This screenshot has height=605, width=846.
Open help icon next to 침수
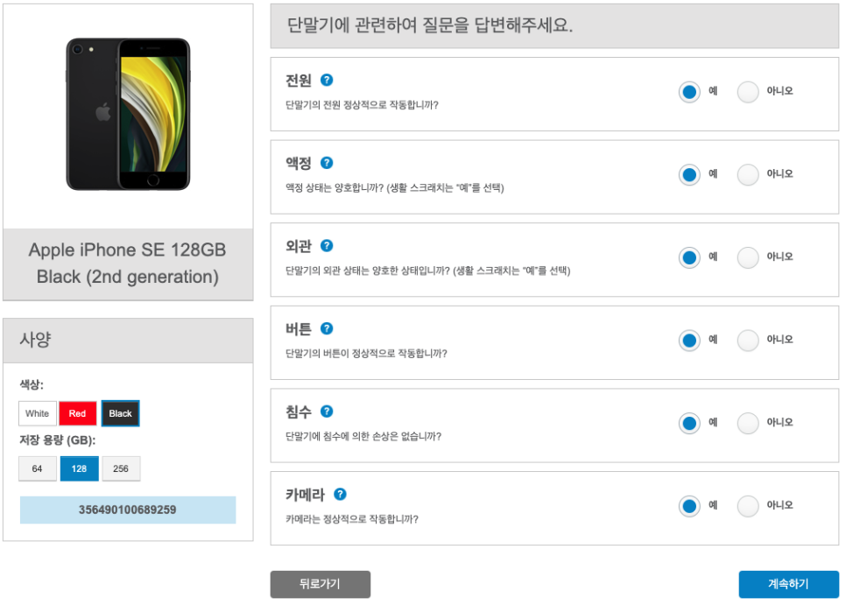[327, 412]
